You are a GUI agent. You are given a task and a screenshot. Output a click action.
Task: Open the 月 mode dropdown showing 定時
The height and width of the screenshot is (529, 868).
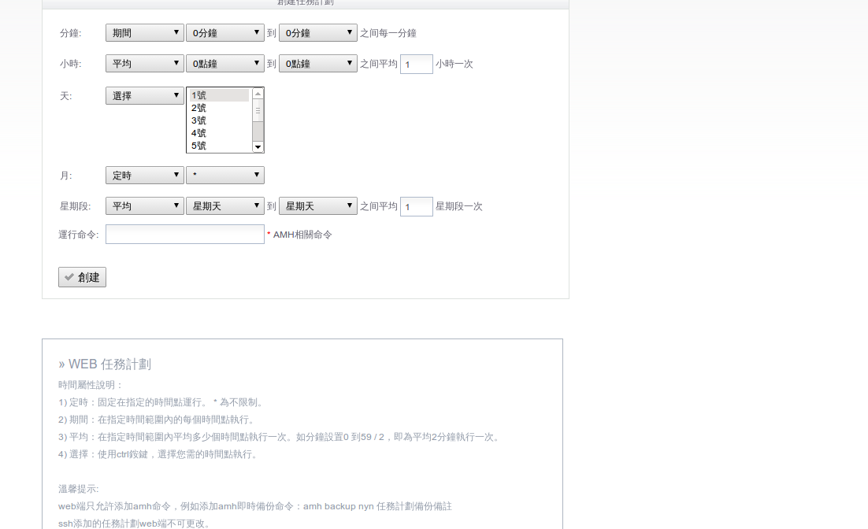145,176
